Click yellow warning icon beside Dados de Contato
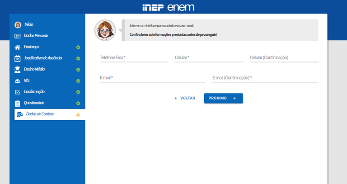Screen dimensions: 347x184 click(78, 115)
